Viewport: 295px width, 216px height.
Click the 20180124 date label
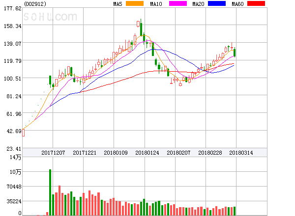point(147,153)
